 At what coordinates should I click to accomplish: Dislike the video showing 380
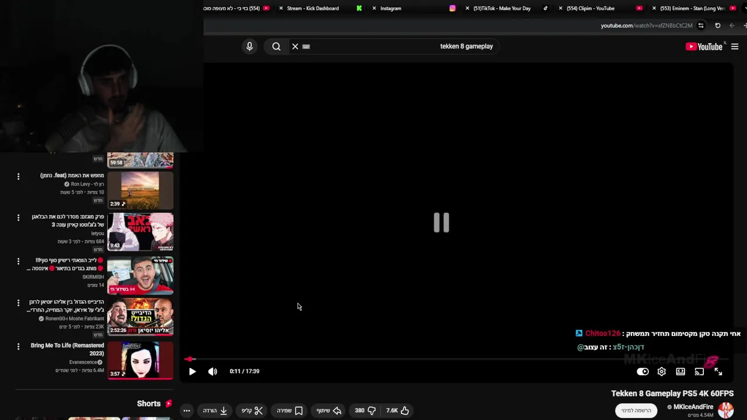(x=365, y=411)
